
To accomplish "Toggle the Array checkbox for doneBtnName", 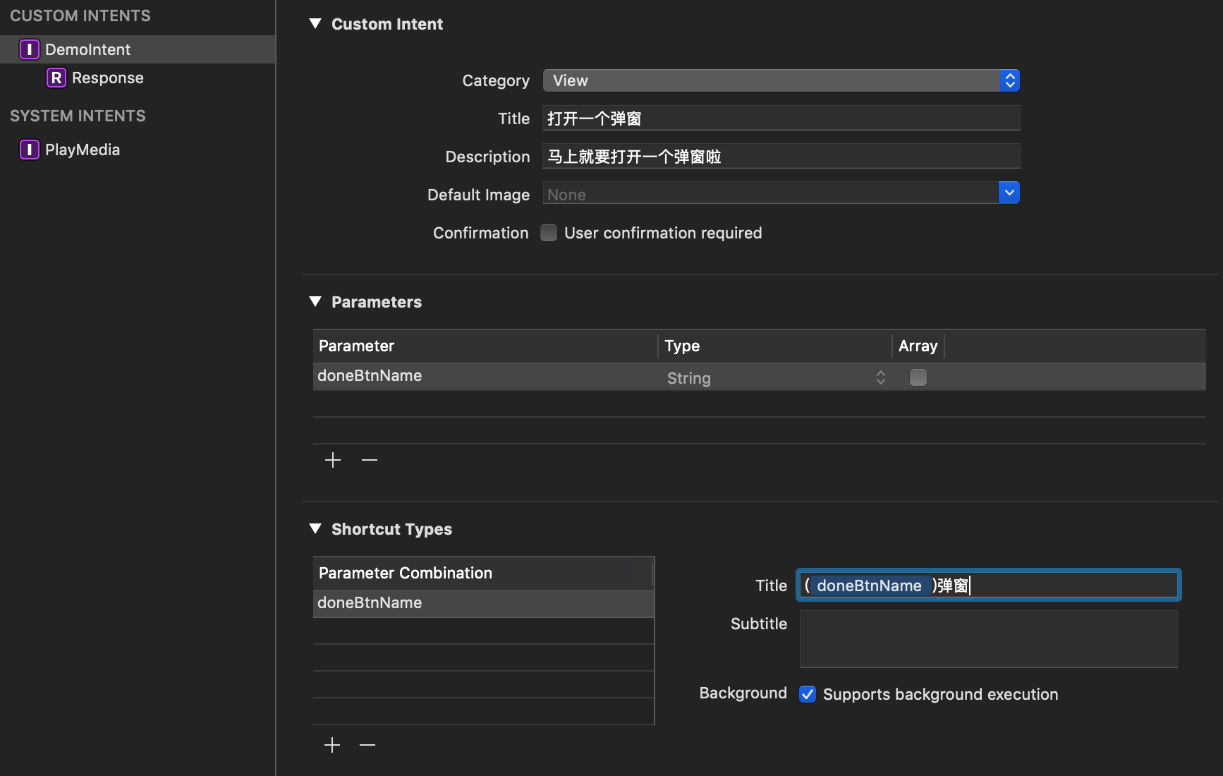I will tap(918, 377).
